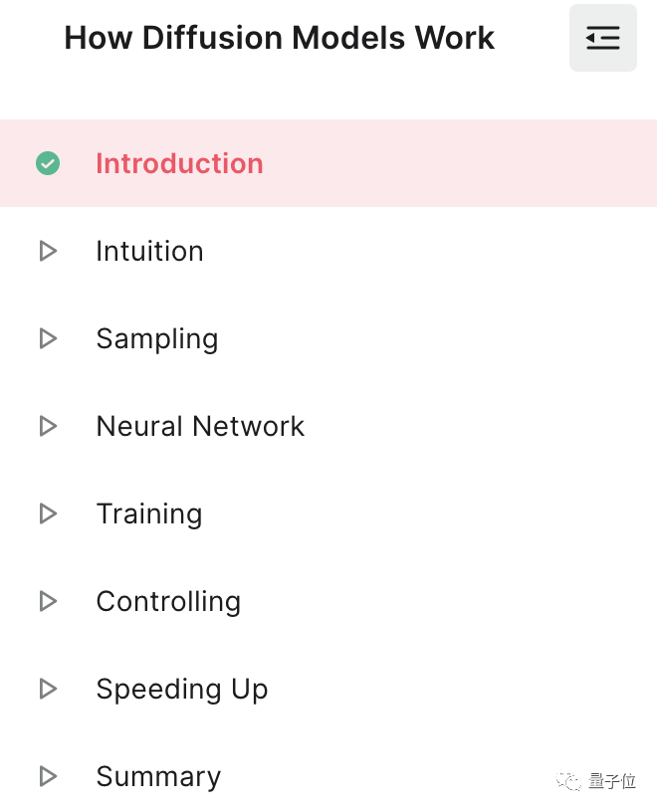Click the WeChat logo watermark
The width and height of the screenshot is (657, 810).
(x=569, y=781)
